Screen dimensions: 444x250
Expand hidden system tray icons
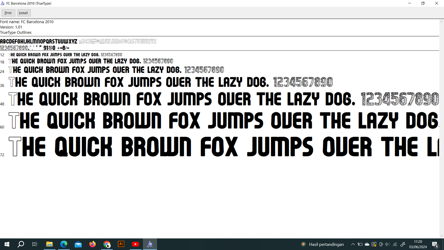click(353, 244)
